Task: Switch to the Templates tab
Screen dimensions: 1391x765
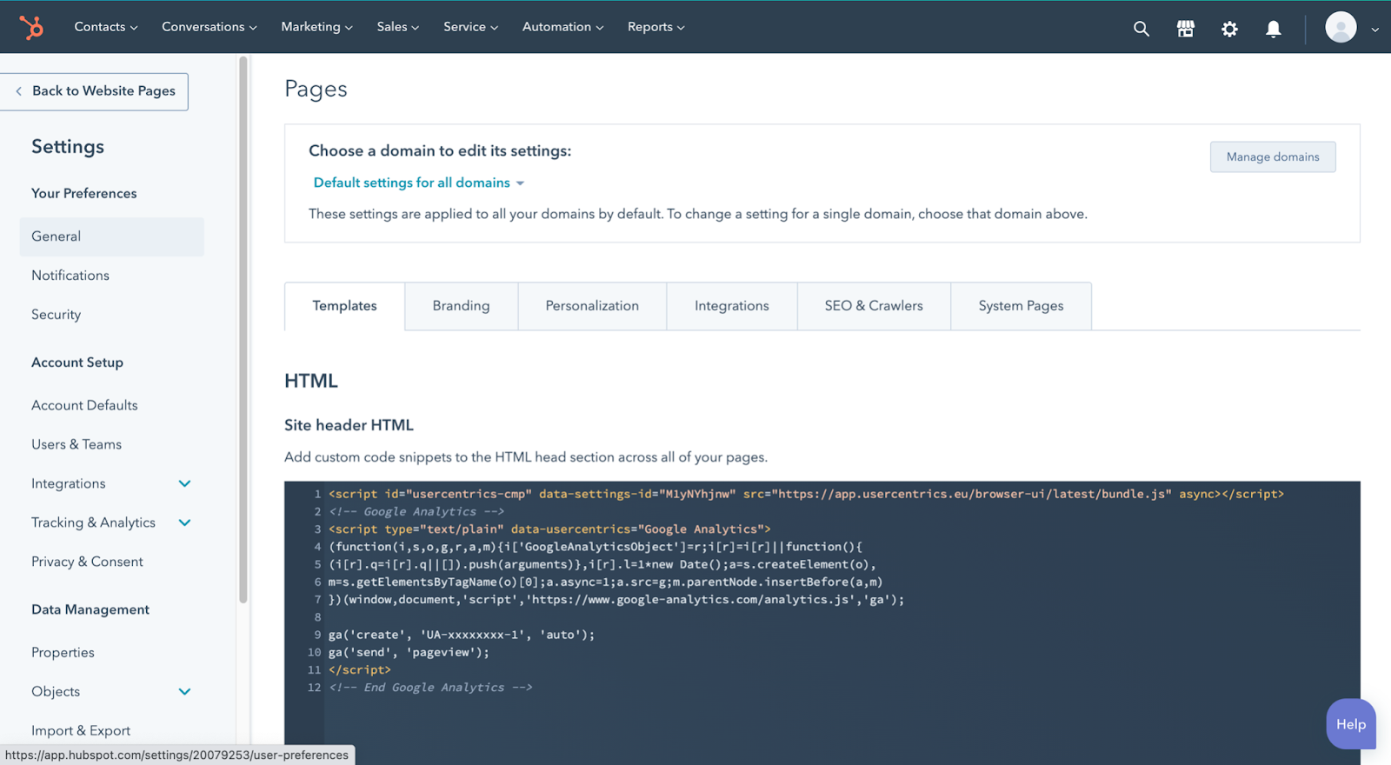Action: click(x=344, y=306)
